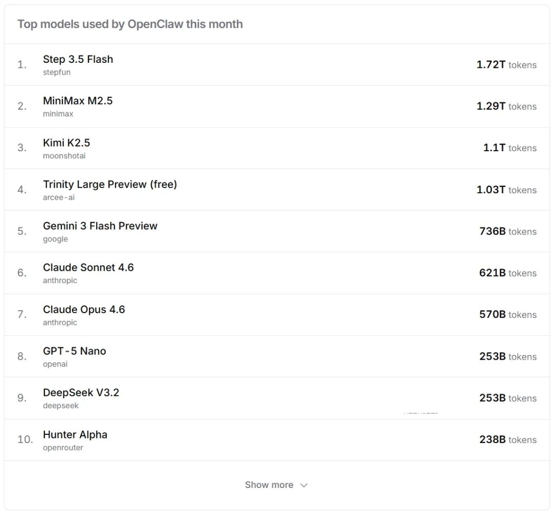Click the chevron beside Show more
The image size is (552, 515).
(304, 485)
